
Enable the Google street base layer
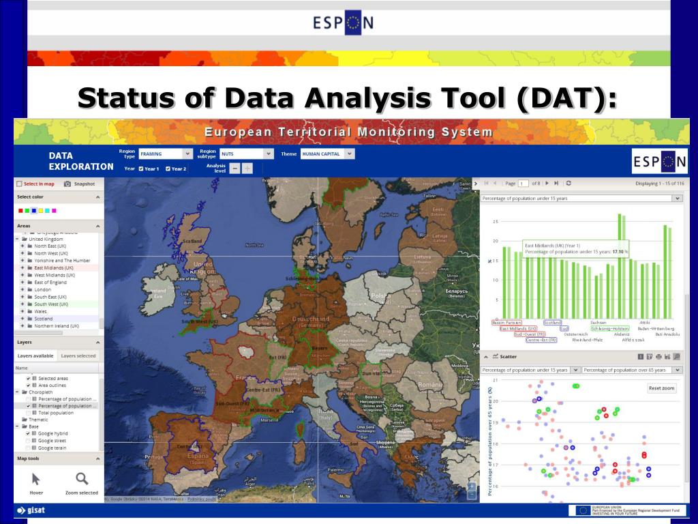click(x=29, y=441)
